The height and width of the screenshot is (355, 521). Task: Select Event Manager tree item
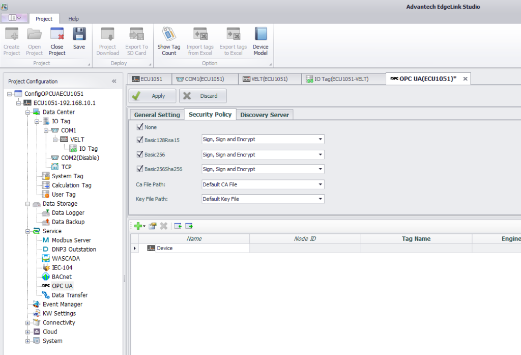62,304
